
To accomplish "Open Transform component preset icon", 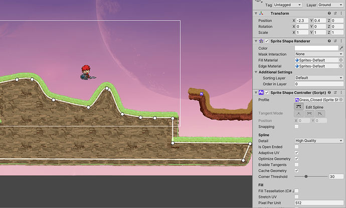I will coord(335,13).
